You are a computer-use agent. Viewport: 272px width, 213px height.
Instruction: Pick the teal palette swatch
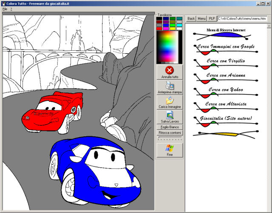point(179,18)
